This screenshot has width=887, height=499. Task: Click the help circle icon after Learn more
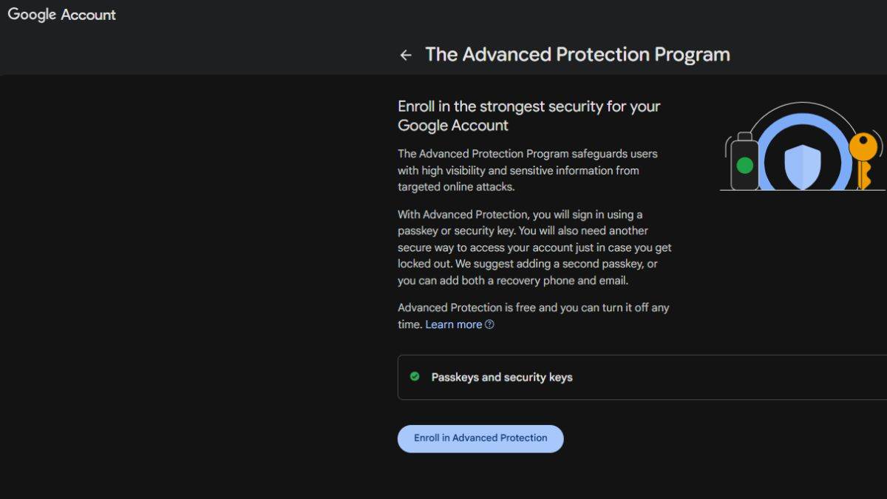click(x=489, y=325)
